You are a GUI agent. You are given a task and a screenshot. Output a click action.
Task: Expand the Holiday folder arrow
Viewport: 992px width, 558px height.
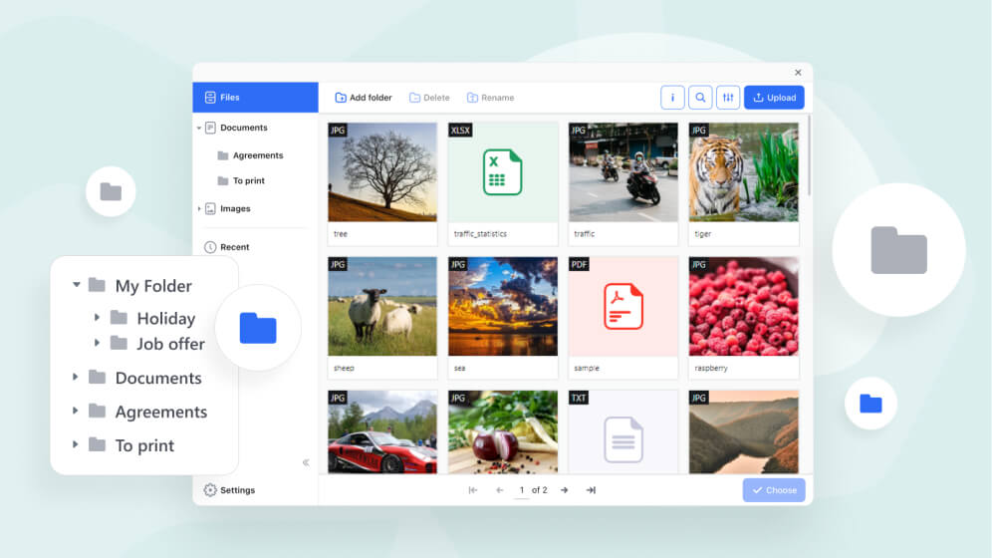click(x=97, y=318)
